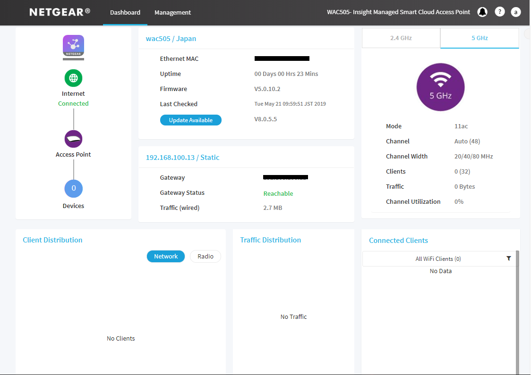This screenshot has height=375, width=531.
Task: Open the wac505 / Japan link
Action: (171, 39)
